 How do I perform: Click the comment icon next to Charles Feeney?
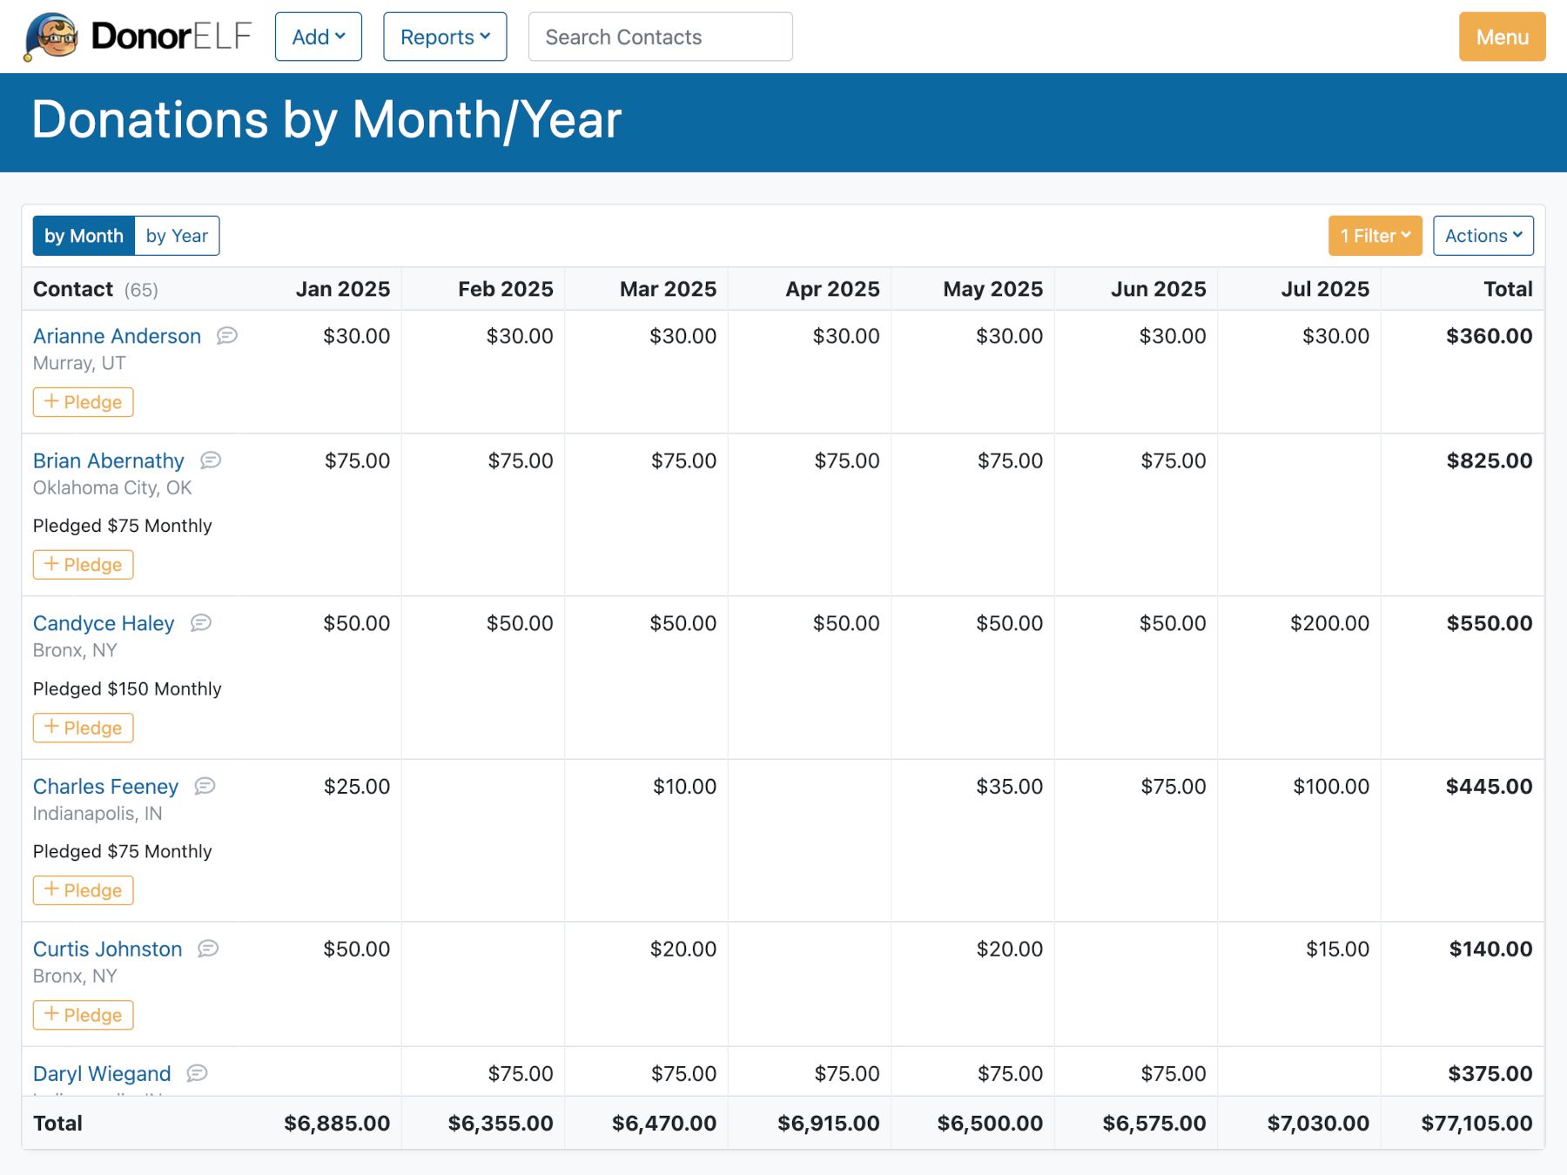coord(205,786)
